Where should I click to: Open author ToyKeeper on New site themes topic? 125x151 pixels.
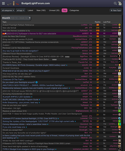[x=84, y=31]
